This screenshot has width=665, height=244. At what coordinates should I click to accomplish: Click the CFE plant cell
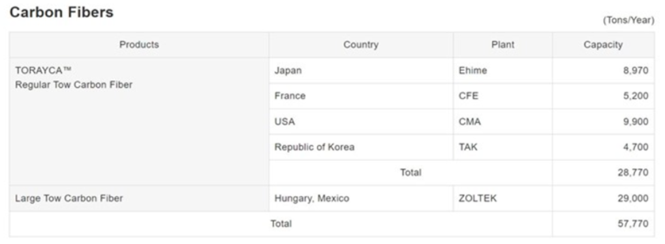coord(503,96)
